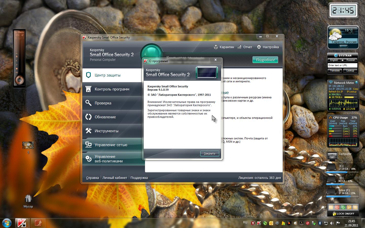This screenshot has height=228, width=365.
Task: Select the Контроль программ tab
Action: click(112, 89)
